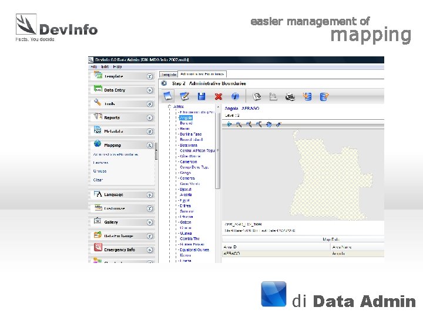Expand the Tools panel chevron
The height and width of the screenshot is (317, 423).
(150, 104)
